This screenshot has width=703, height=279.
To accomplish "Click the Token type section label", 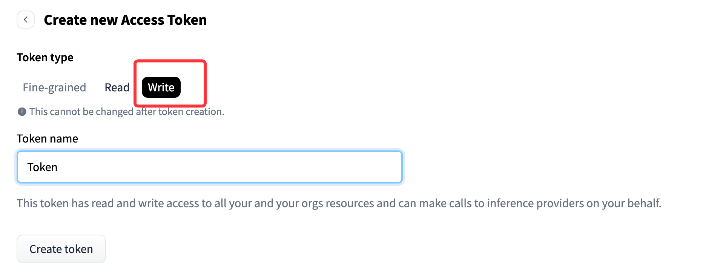I will coord(45,58).
